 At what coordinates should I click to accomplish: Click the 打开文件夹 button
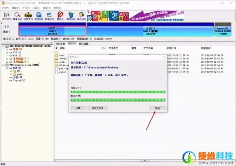click(97, 108)
